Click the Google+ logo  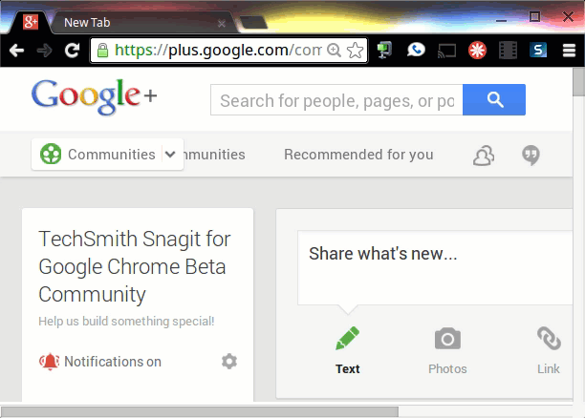tap(94, 97)
